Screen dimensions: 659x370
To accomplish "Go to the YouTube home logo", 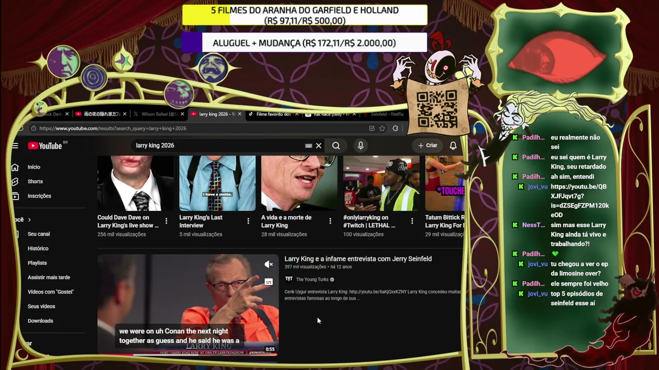I will tap(45, 146).
